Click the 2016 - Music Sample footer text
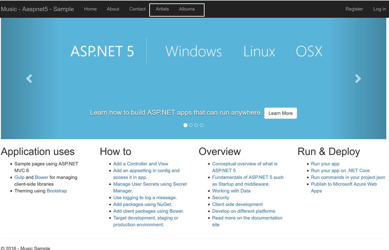Viewport: 389px width, 250px height. point(25,248)
